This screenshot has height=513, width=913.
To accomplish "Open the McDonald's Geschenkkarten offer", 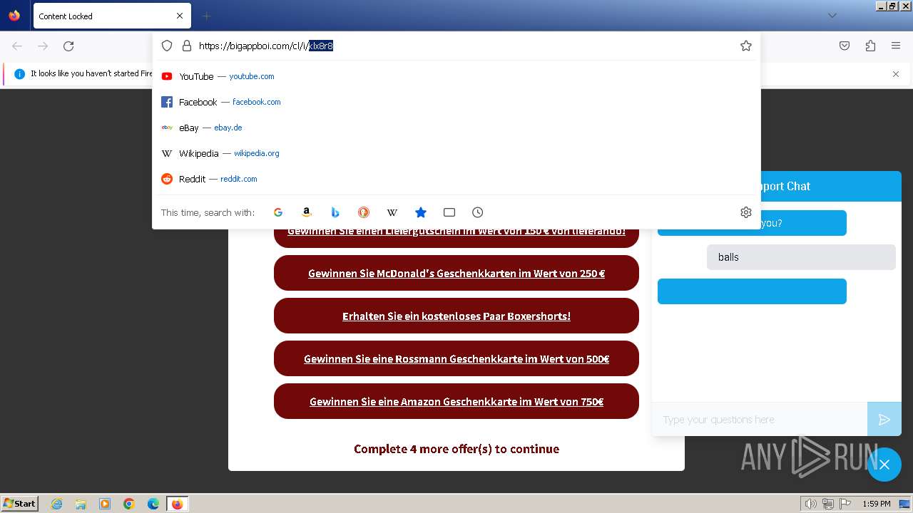I will [456, 273].
